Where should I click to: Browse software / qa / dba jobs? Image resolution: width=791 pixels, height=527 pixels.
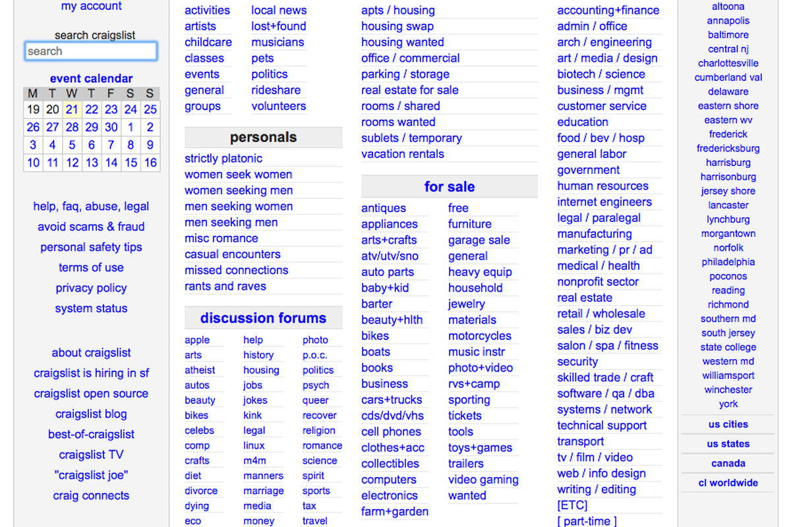[606, 393]
